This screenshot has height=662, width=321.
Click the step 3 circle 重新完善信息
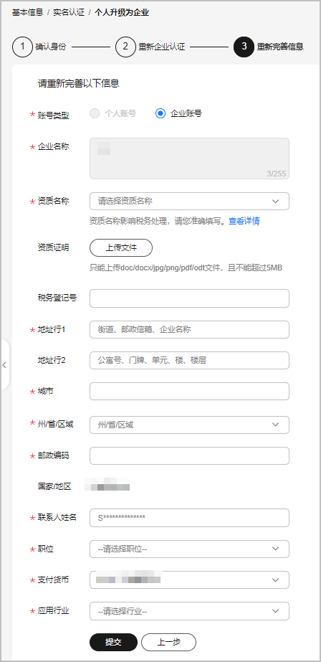tap(244, 47)
